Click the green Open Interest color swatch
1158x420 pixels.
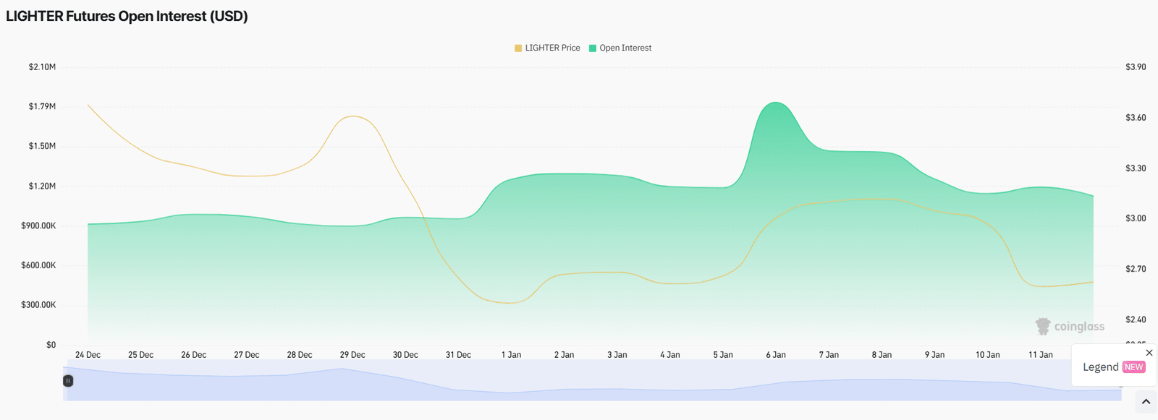593,48
